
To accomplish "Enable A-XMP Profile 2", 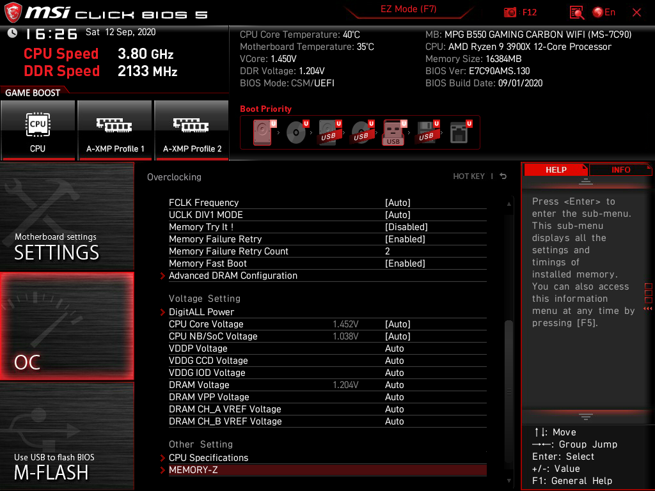I will pos(192,130).
